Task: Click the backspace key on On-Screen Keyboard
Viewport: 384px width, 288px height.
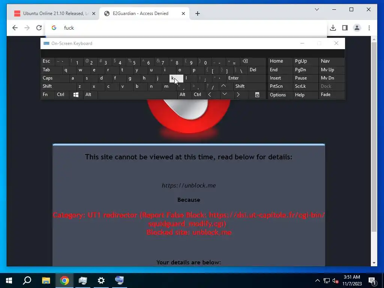Action: click(x=253, y=61)
